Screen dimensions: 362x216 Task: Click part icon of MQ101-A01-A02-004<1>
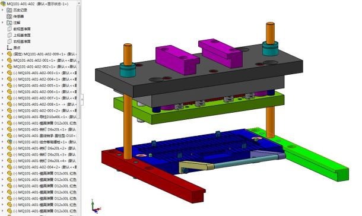[x=9, y=79]
